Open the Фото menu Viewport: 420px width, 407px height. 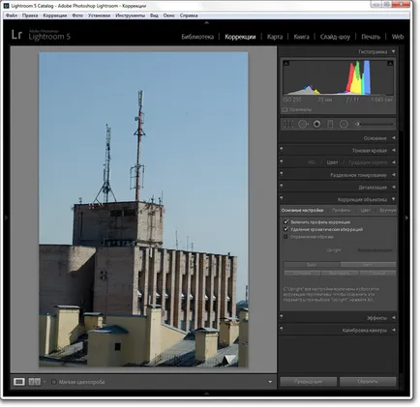point(77,15)
